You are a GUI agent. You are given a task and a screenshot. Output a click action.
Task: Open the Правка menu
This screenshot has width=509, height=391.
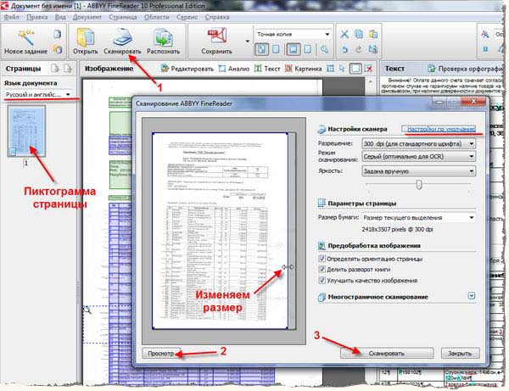(x=37, y=17)
